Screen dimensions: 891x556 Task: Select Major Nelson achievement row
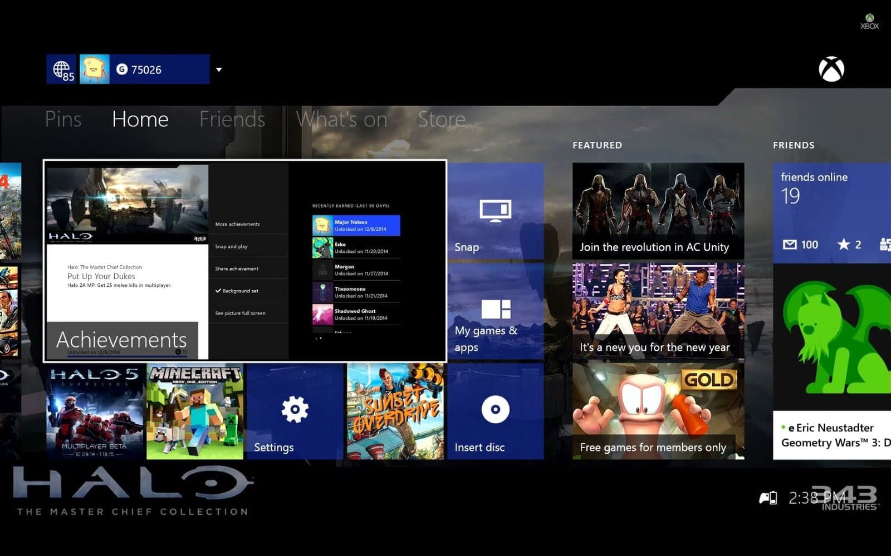[x=356, y=225]
